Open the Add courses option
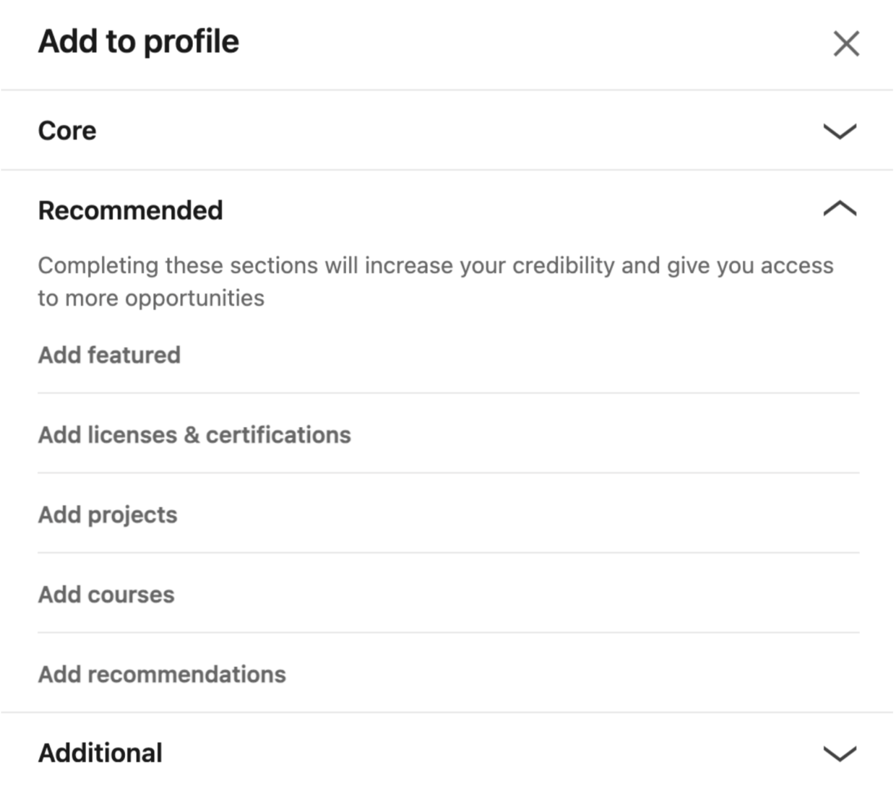Screen dimensions: 895x795 (106, 595)
